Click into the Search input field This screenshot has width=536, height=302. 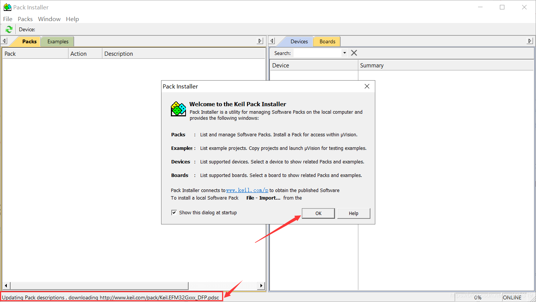317,53
